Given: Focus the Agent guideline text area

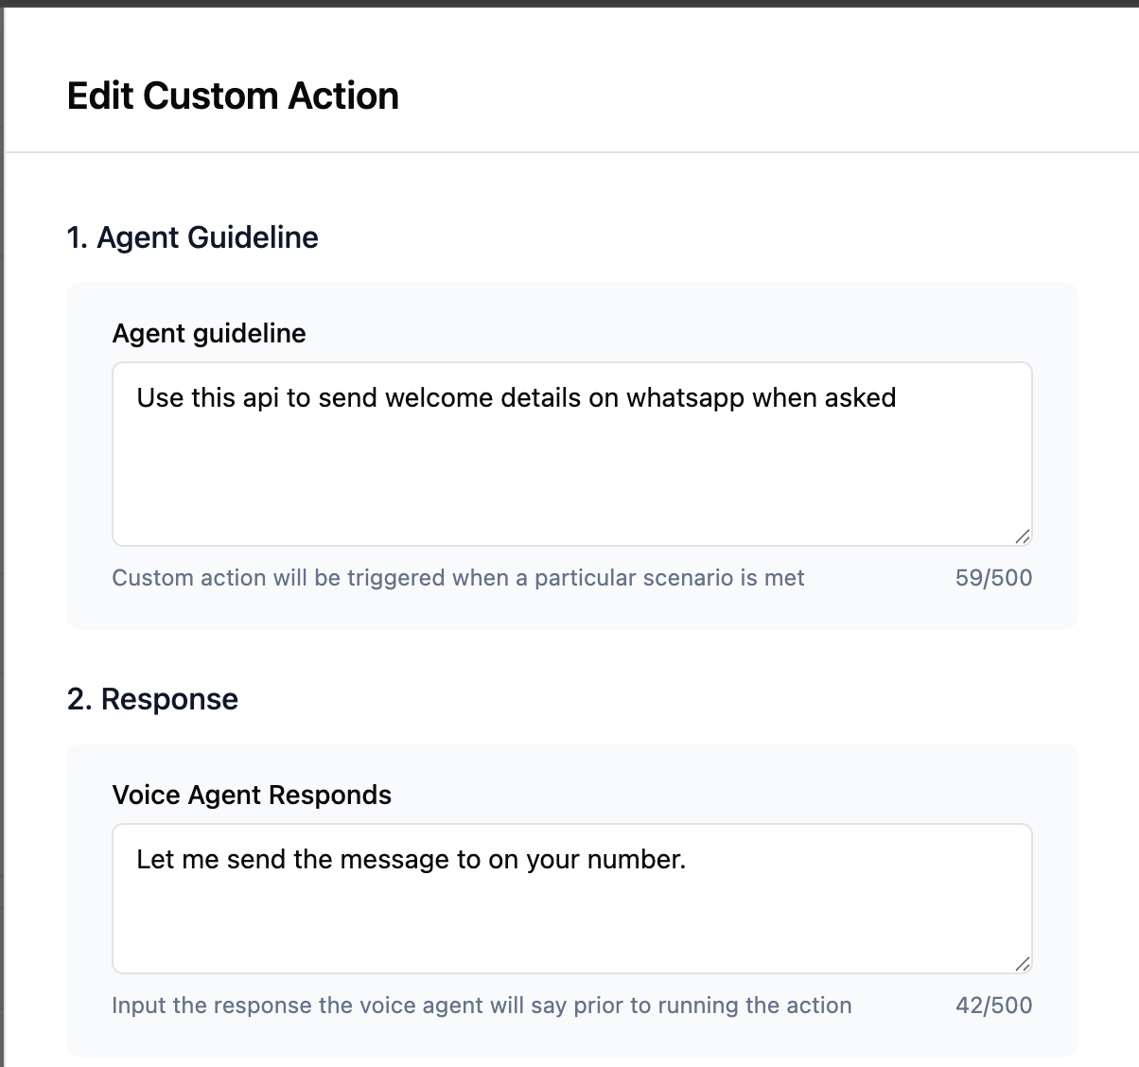Looking at the screenshot, I should pos(571,473).
